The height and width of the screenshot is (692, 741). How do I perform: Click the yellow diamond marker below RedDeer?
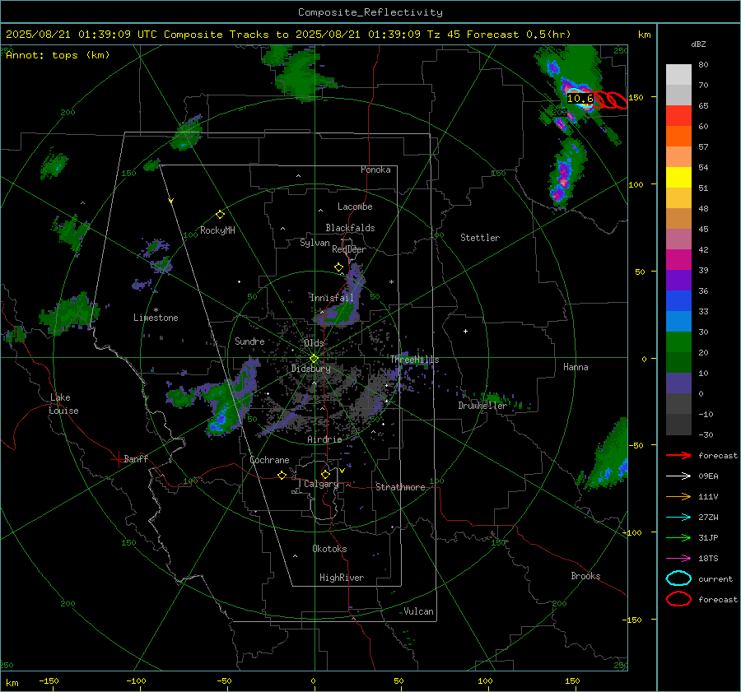(x=338, y=267)
